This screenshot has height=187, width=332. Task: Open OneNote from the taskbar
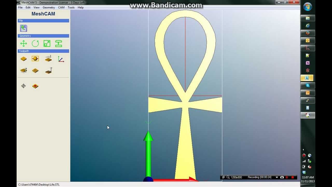(308, 63)
